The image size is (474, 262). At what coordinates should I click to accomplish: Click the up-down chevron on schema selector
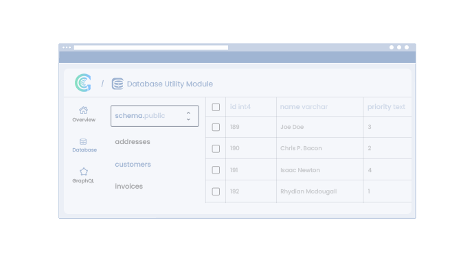click(x=188, y=116)
